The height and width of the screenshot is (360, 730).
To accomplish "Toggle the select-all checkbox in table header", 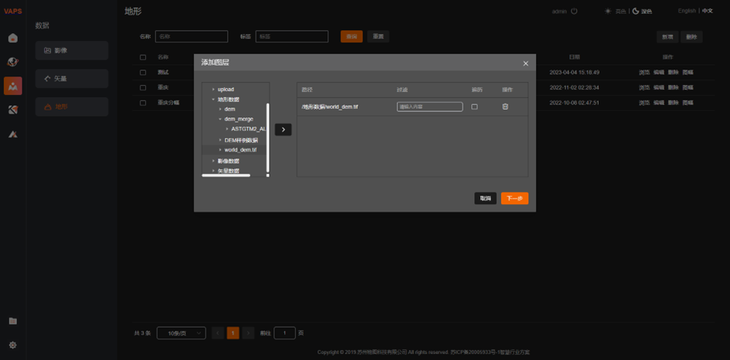I will click(x=143, y=57).
